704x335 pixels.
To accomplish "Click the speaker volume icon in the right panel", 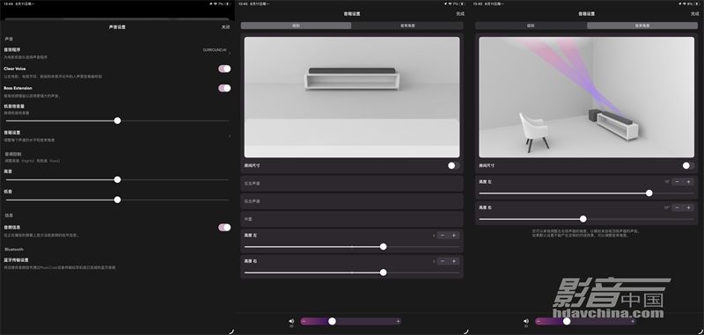I will click(x=525, y=321).
